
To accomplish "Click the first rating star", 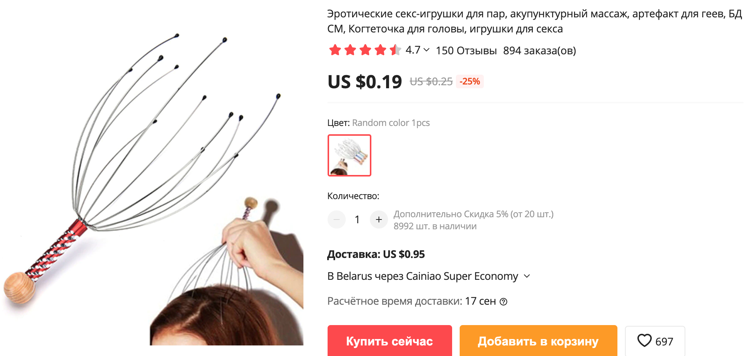I will click(x=335, y=50).
